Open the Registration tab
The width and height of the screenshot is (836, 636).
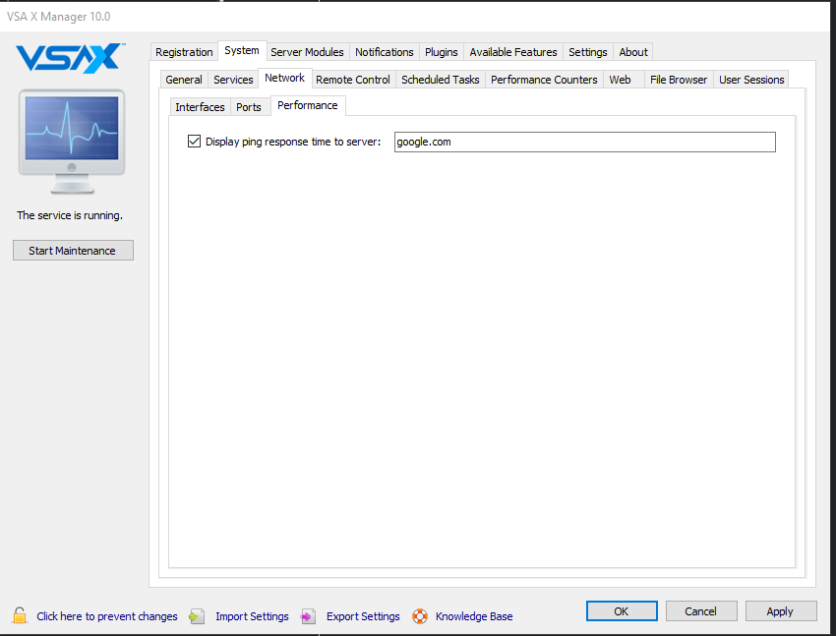point(184,52)
